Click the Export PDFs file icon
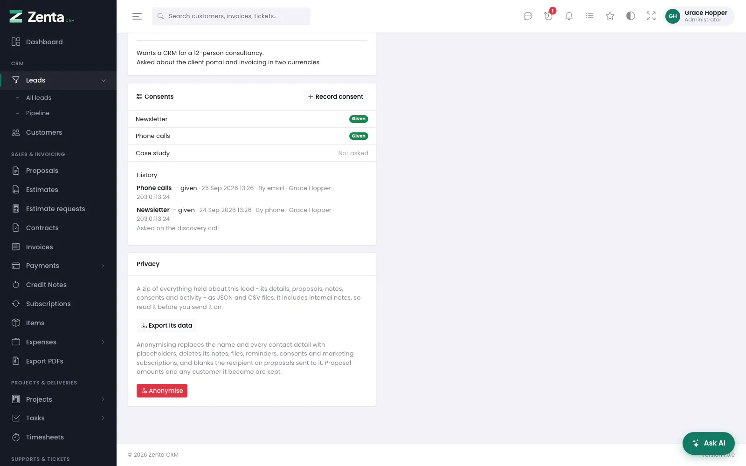Screen dimensions: 746x466 coord(16,361)
